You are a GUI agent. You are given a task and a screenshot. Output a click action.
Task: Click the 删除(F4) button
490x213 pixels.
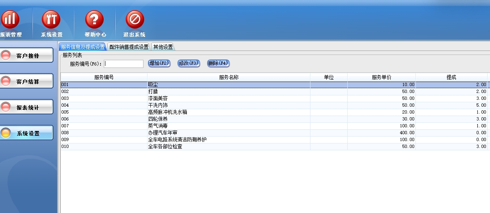(218, 63)
